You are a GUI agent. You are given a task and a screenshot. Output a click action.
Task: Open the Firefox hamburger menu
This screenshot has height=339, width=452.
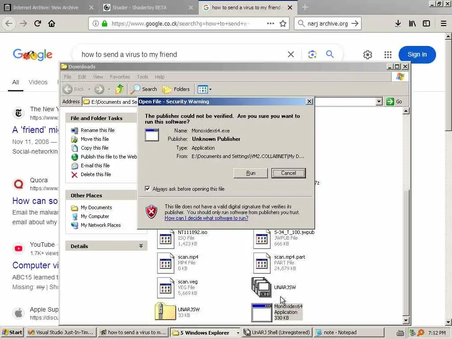click(444, 24)
